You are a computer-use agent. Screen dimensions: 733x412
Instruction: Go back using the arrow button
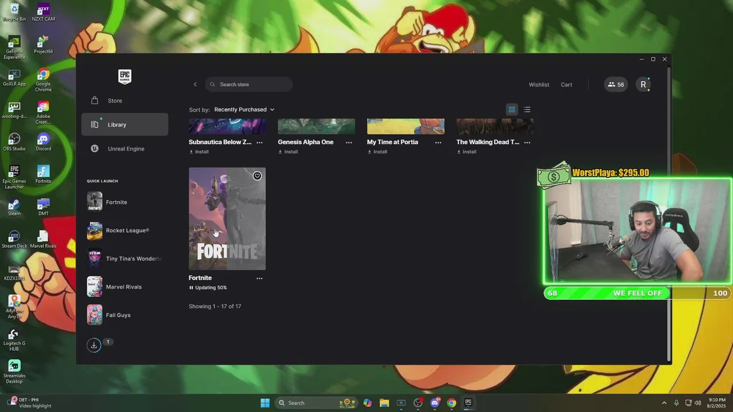click(195, 85)
